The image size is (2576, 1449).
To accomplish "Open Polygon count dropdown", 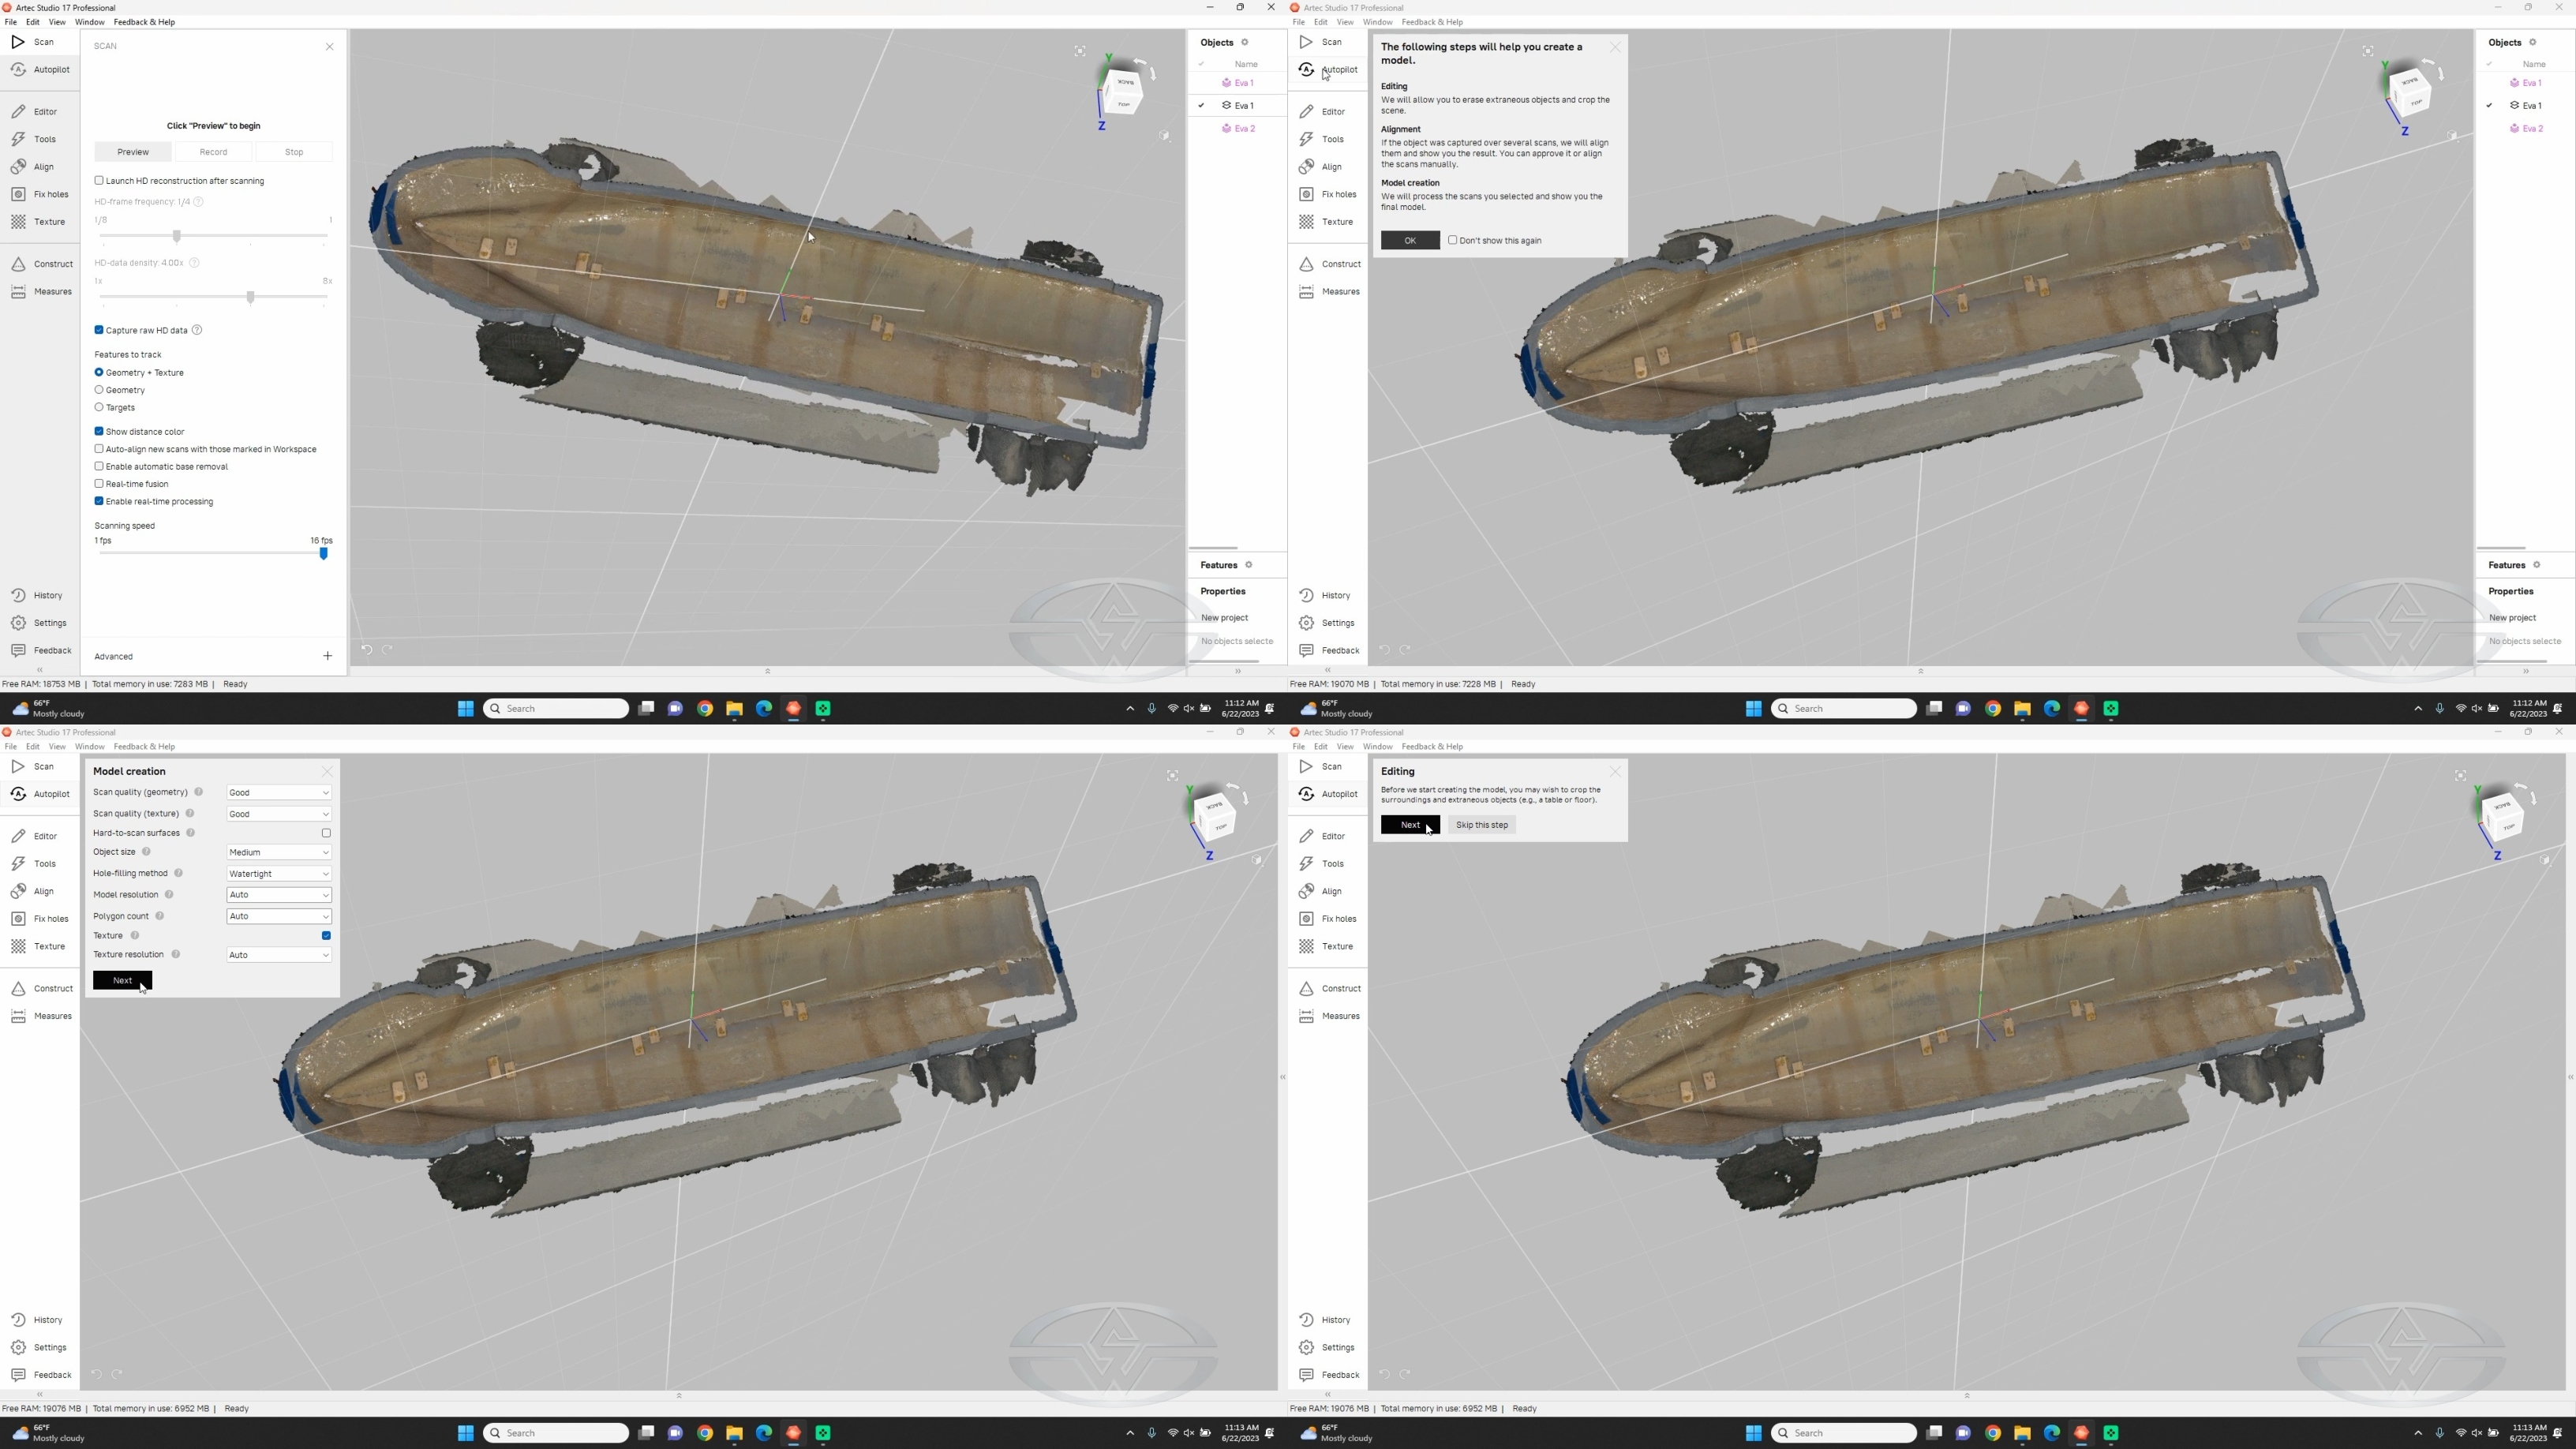I will [x=279, y=916].
